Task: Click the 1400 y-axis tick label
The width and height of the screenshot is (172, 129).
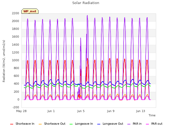Action: (16, 45)
